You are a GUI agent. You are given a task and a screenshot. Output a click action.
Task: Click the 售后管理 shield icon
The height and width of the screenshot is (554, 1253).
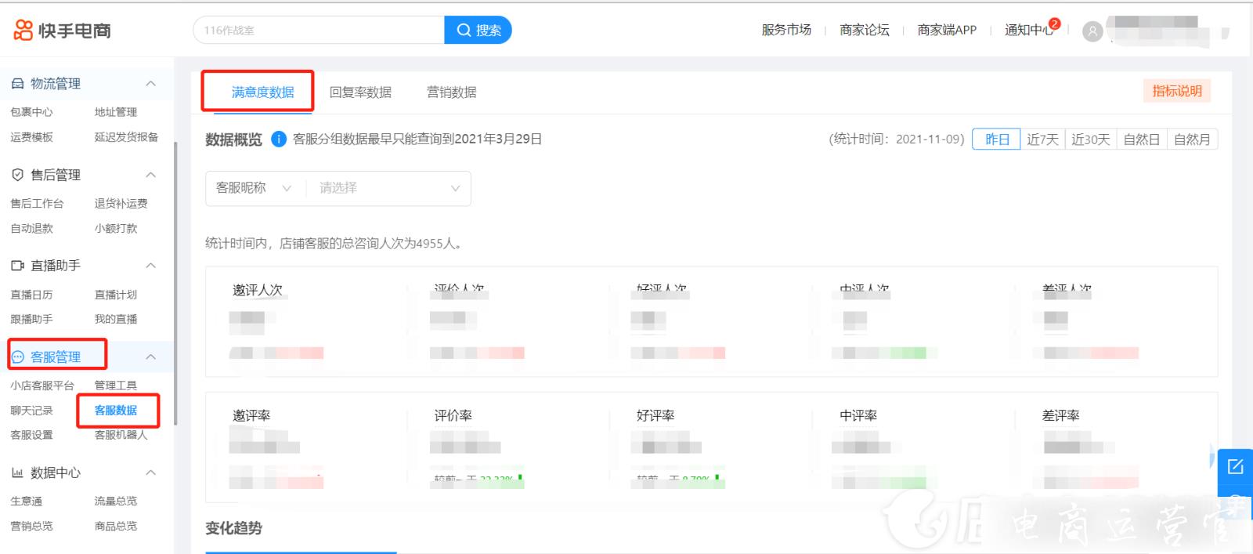coord(17,175)
